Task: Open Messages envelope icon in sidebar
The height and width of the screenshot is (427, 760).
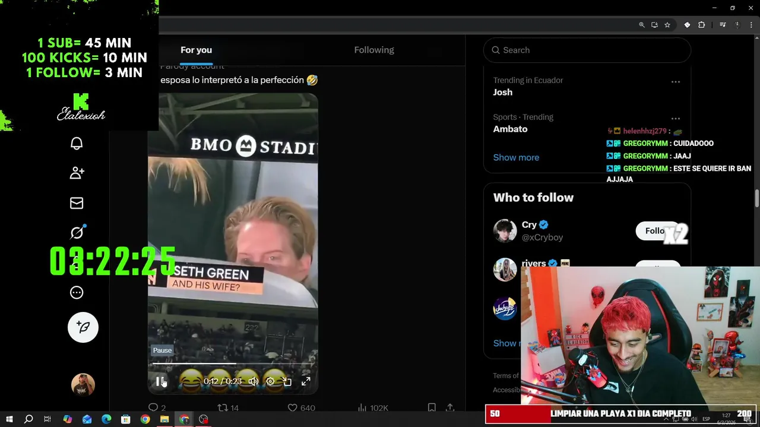Action: pyautogui.click(x=77, y=203)
